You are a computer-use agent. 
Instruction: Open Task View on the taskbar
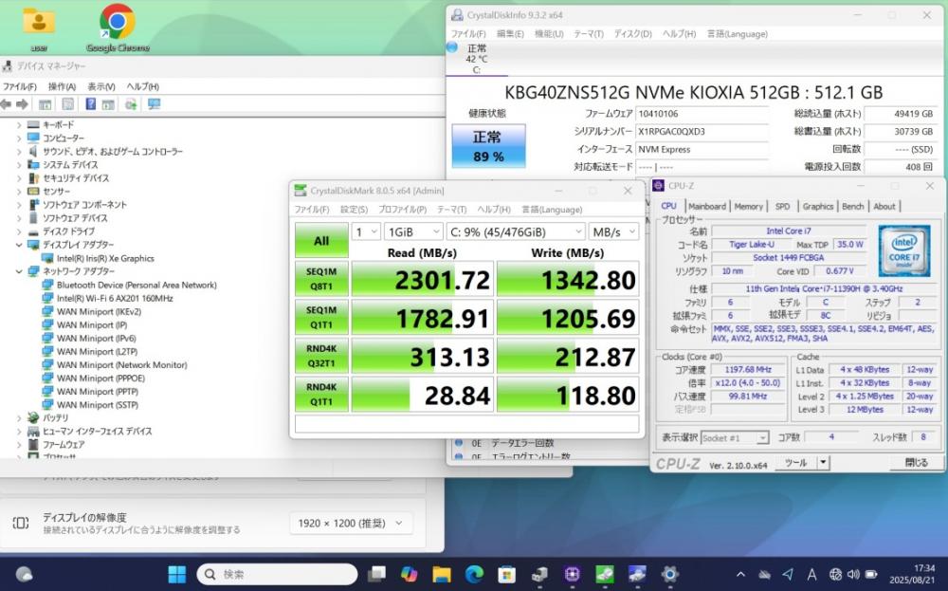[376, 574]
